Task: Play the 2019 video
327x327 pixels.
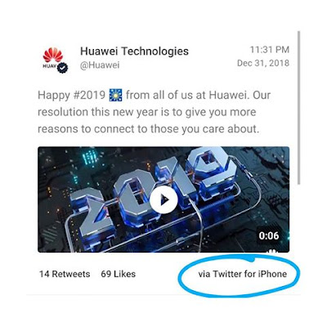Action: pos(163,199)
